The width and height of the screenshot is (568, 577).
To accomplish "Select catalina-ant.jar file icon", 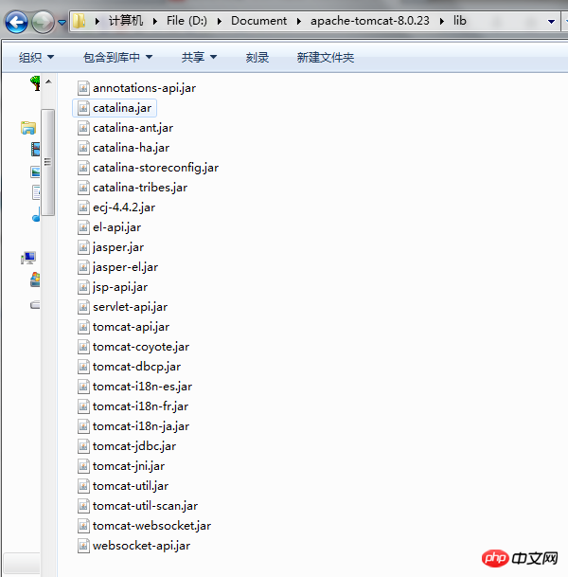I will [83, 128].
